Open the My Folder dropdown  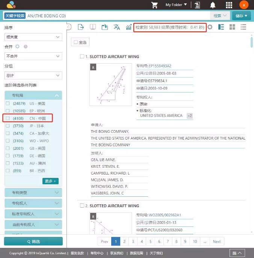pyautogui.click(x=176, y=5)
